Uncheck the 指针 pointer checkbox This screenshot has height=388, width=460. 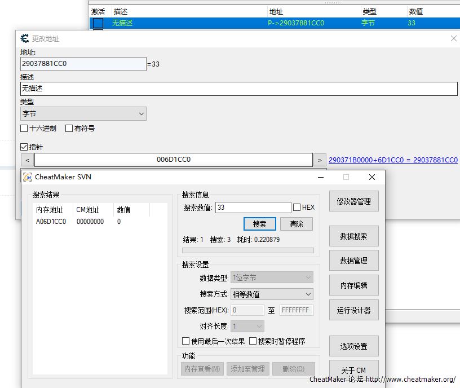(x=24, y=147)
